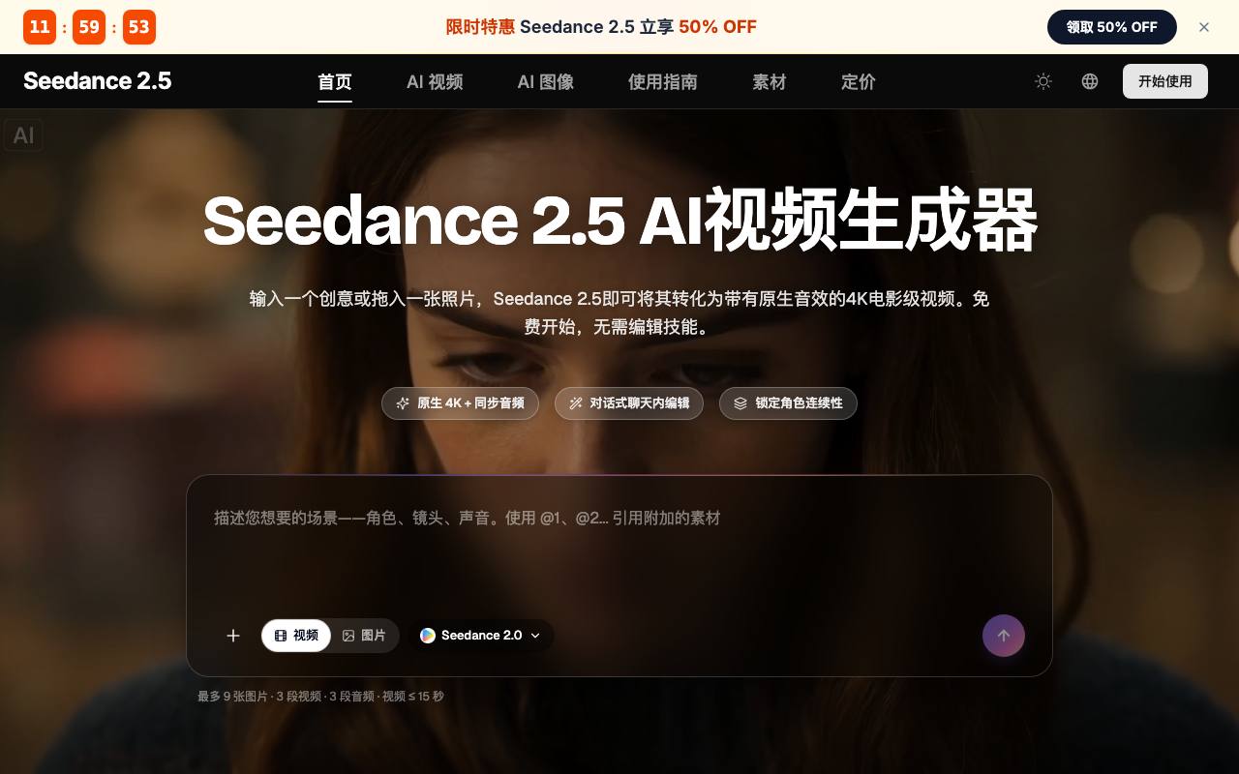
Task: Open the 素材 nav item
Action: (x=770, y=82)
